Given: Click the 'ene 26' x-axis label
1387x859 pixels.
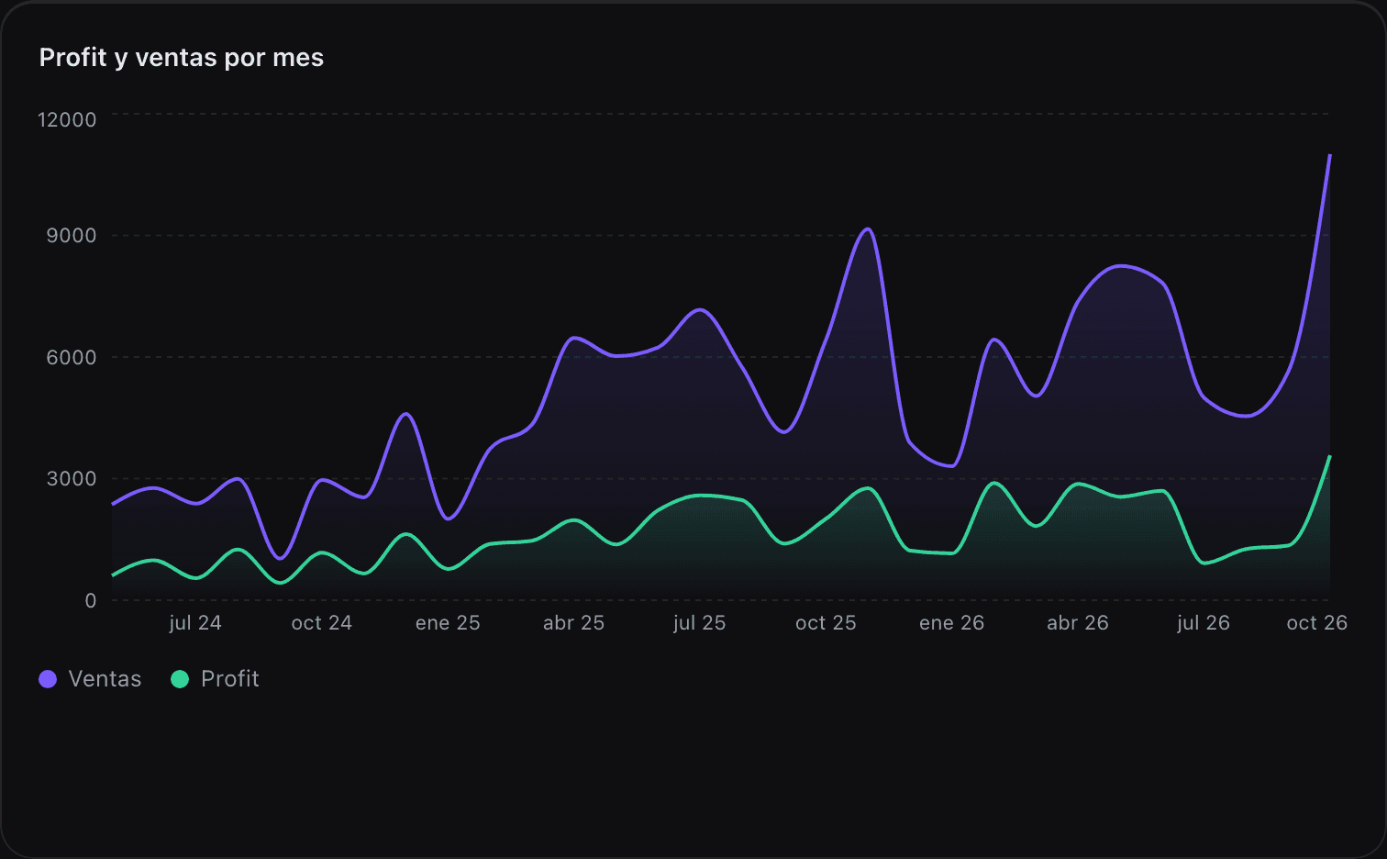Looking at the screenshot, I should click(x=951, y=623).
